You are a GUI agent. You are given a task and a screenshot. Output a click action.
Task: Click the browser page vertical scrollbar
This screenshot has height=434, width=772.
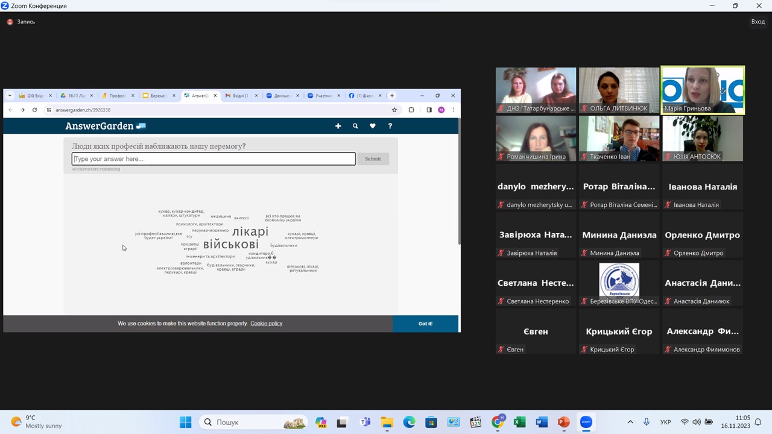coord(459,181)
